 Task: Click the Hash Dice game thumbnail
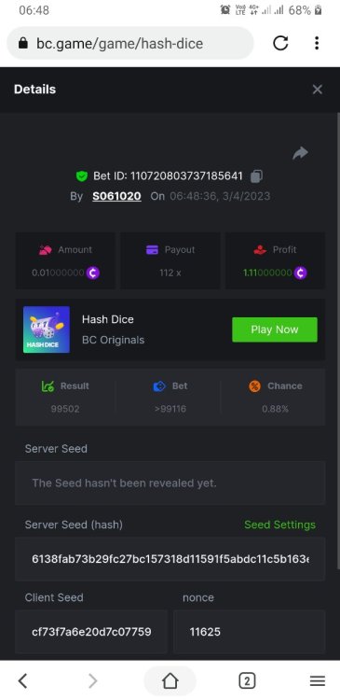click(x=47, y=329)
